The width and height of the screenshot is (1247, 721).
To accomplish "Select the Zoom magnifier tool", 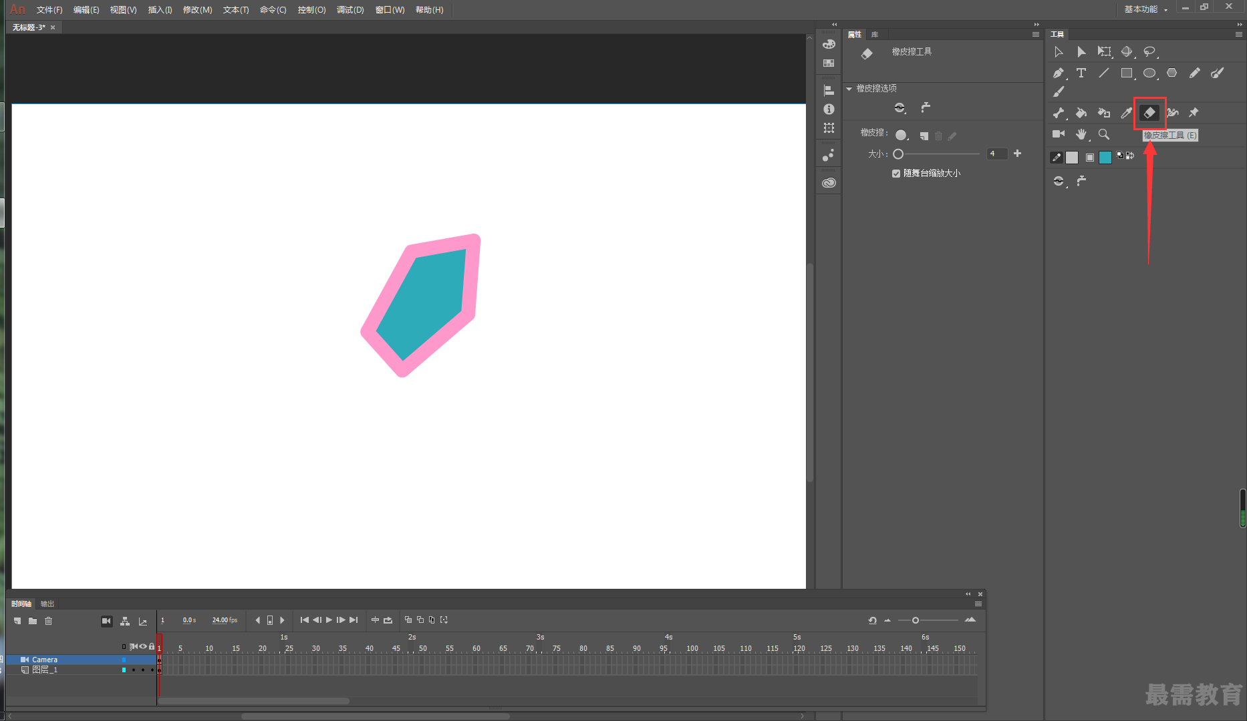I will 1104,134.
